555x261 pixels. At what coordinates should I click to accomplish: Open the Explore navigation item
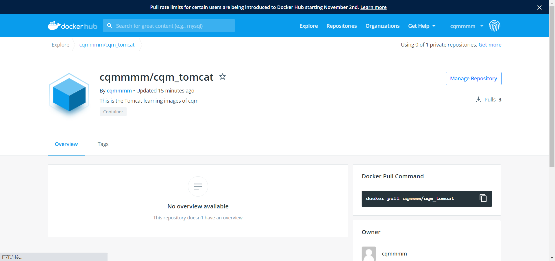pos(308,26)
